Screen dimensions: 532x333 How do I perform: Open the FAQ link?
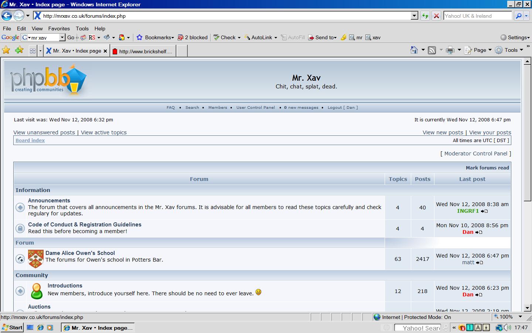pos(171,108)
